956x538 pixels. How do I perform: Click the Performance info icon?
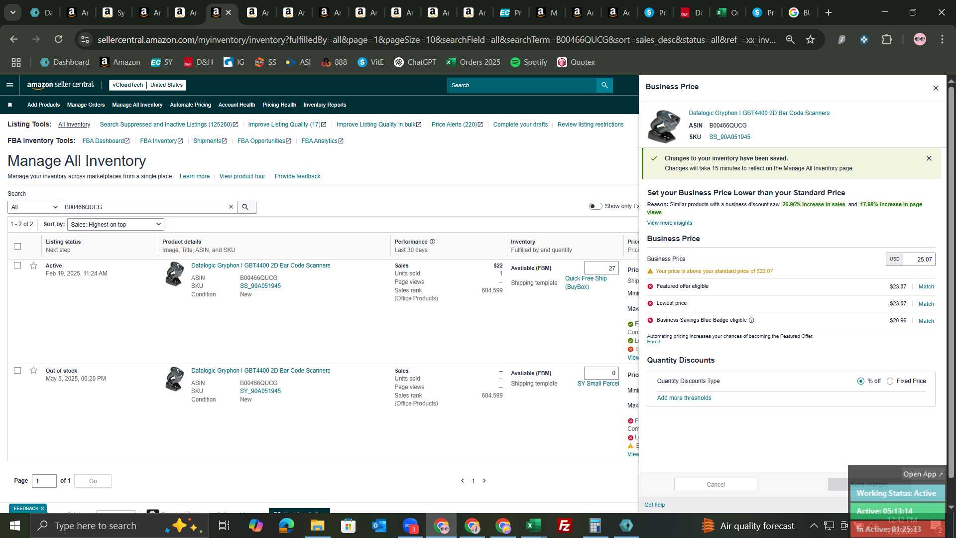(x=433, y=242)
